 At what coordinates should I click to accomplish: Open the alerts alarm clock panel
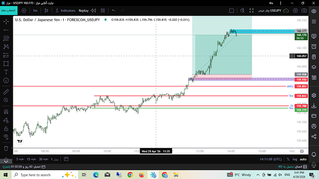pyautogui.click(x=314, y=47)
